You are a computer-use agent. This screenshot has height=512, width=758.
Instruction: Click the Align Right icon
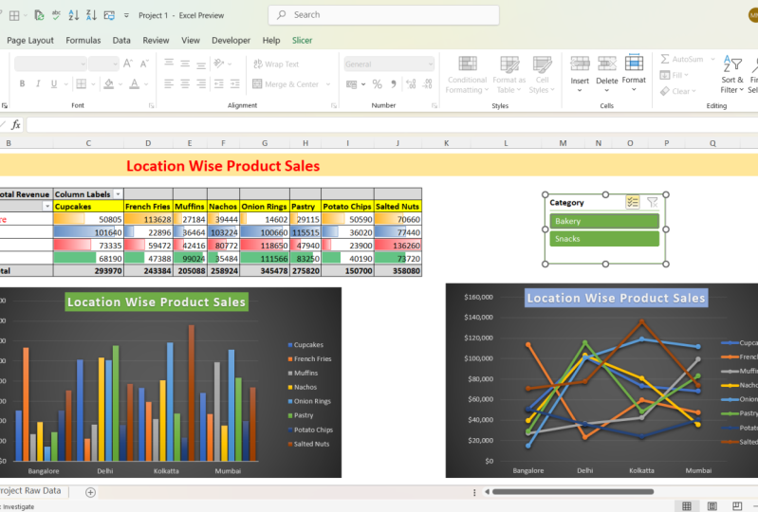tap(201, 84)
